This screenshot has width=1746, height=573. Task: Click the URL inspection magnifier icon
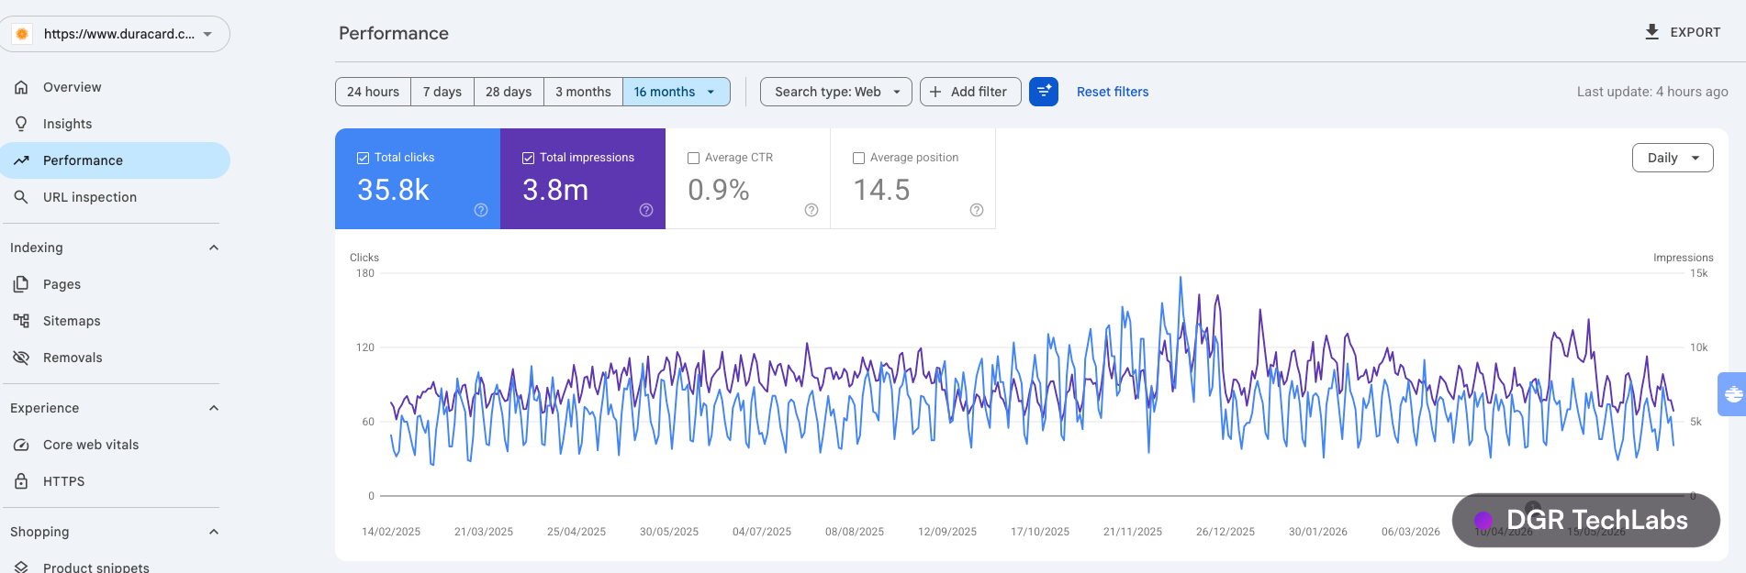click(x=21, y=197)
